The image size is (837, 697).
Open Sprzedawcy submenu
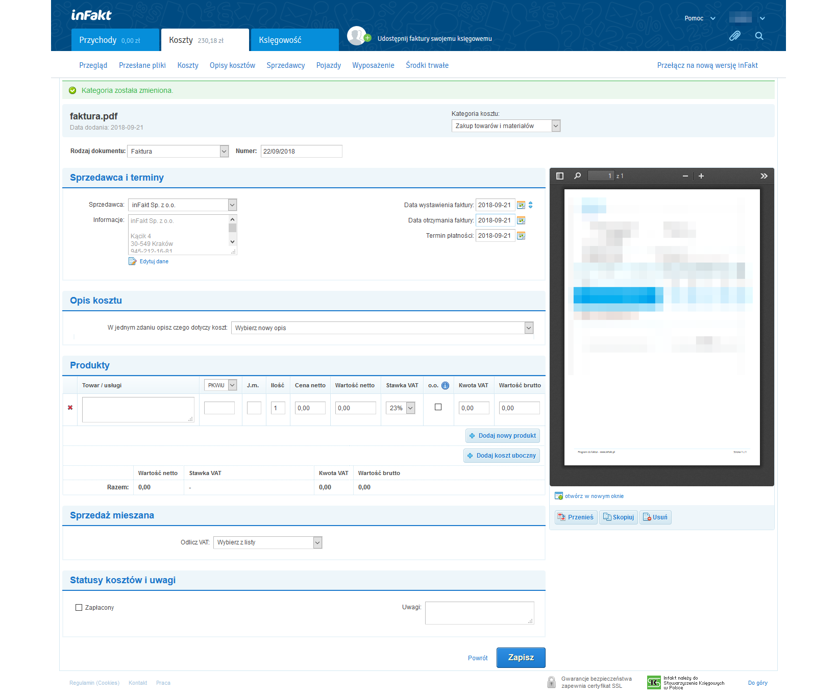tap(286, 65)
